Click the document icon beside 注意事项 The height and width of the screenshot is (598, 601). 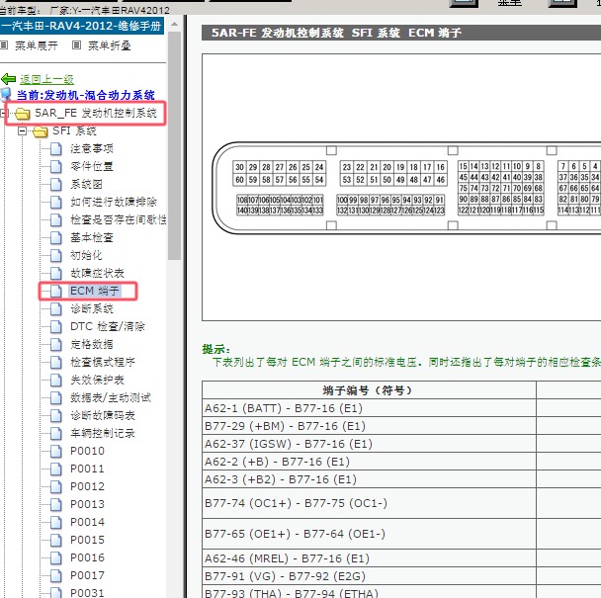pyautogui.click(x=56, y=148)
